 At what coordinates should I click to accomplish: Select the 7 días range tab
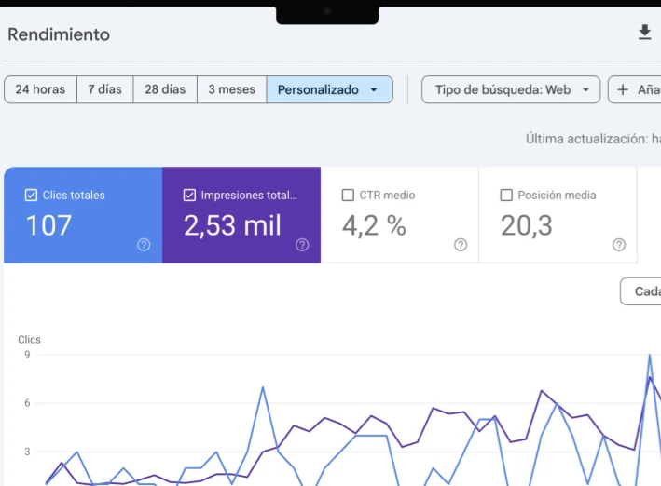point(105,89)
